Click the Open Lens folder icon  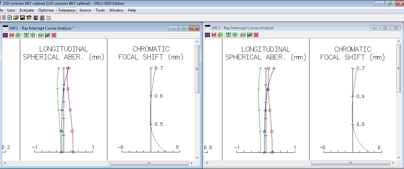pos(16,18)
